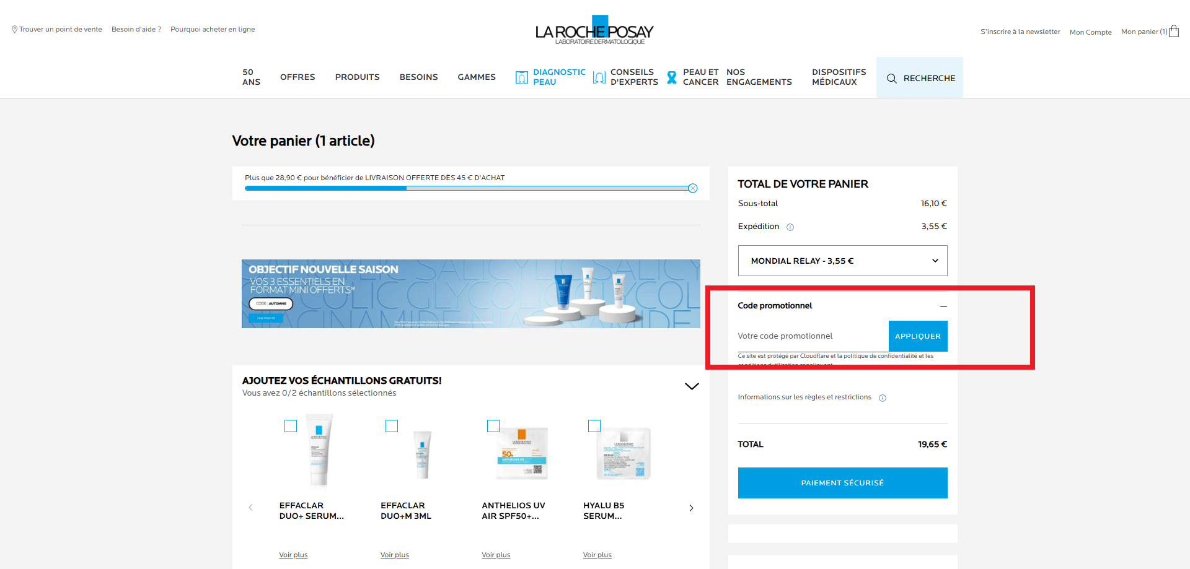The width and height of the screenshot is (1190, 569).
Task: Open the DISPOSITIFS MÉDICAUX menu
Action: coord(839,77)
